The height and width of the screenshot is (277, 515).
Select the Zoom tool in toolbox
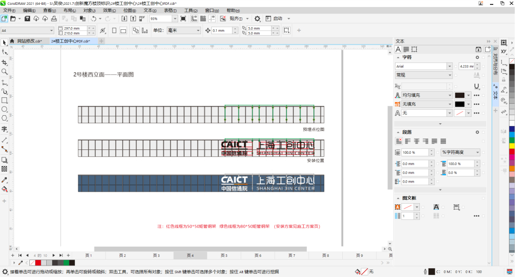point(4,72)
